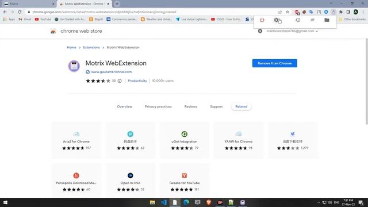Open a new browser tab
The width and height of the screenshot is (368, 207).
(x=117, y=4)
